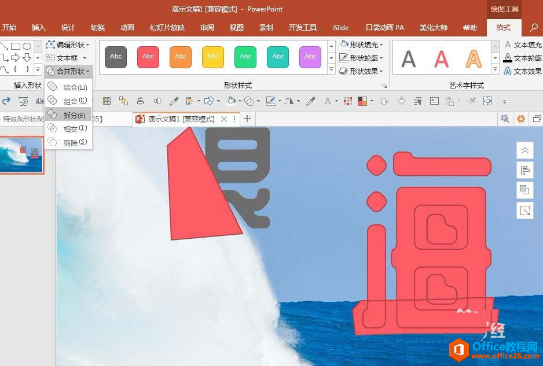Image resolution: width=543 pixels, height=366 pixels.
Task: Start slideshow from the quick toolbar icon
Action: coord(23,101)
